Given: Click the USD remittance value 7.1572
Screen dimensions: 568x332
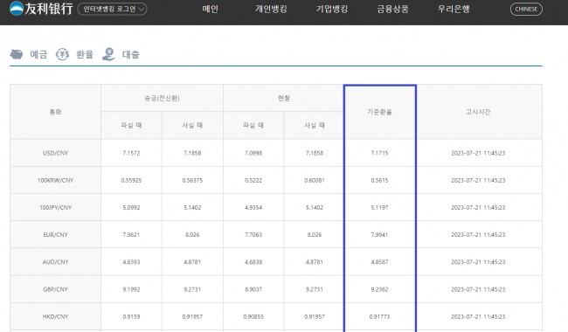Looking at the screenshot, I should point(131,153).
